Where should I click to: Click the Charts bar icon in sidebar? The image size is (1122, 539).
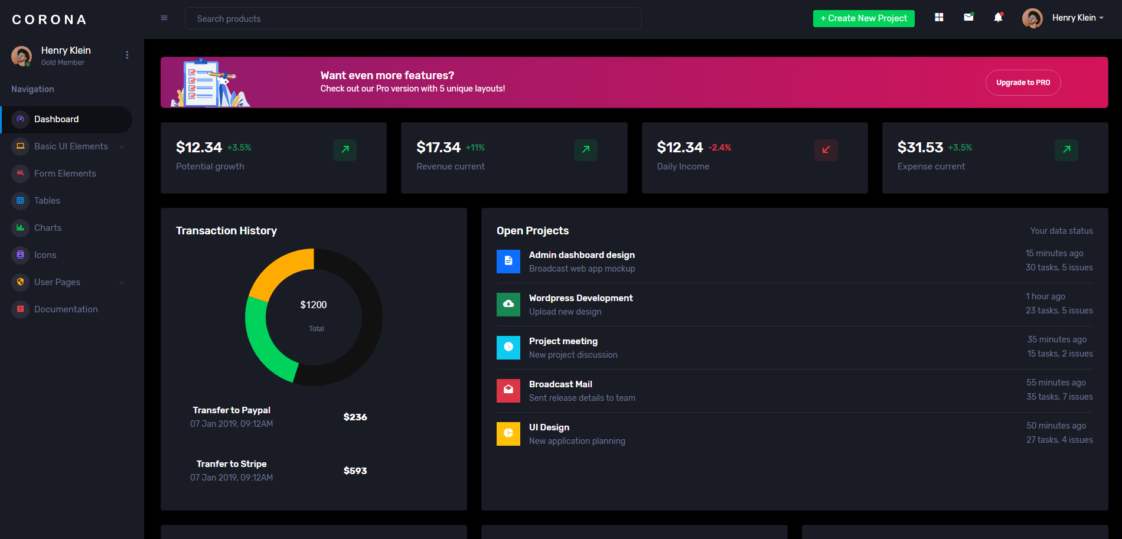click(x=21, y=228)
